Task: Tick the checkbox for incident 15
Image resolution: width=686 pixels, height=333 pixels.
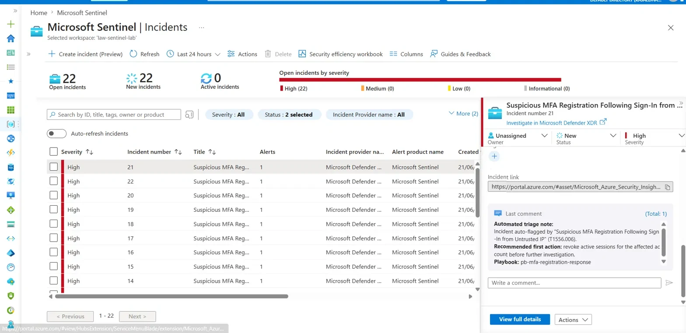Action: point(54,266)
